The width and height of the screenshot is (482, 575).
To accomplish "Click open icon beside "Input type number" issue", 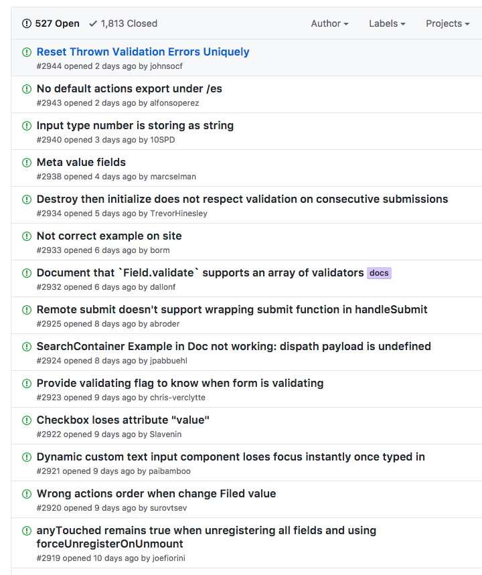I will tap(27, 126).
